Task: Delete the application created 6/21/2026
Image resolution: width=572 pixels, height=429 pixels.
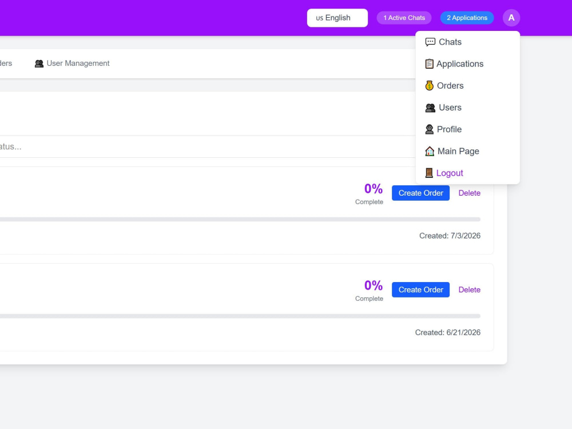Action: 469,289
